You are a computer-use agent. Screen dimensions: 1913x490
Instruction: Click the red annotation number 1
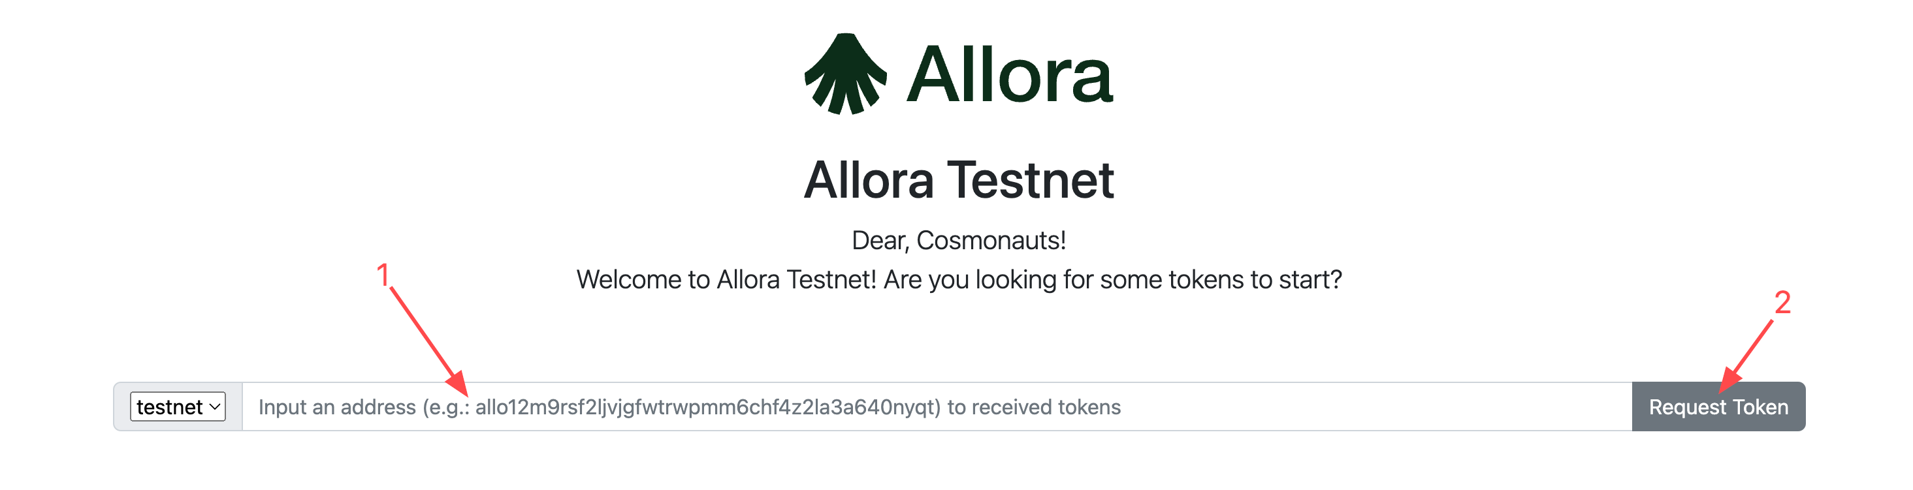pos(383,275)
